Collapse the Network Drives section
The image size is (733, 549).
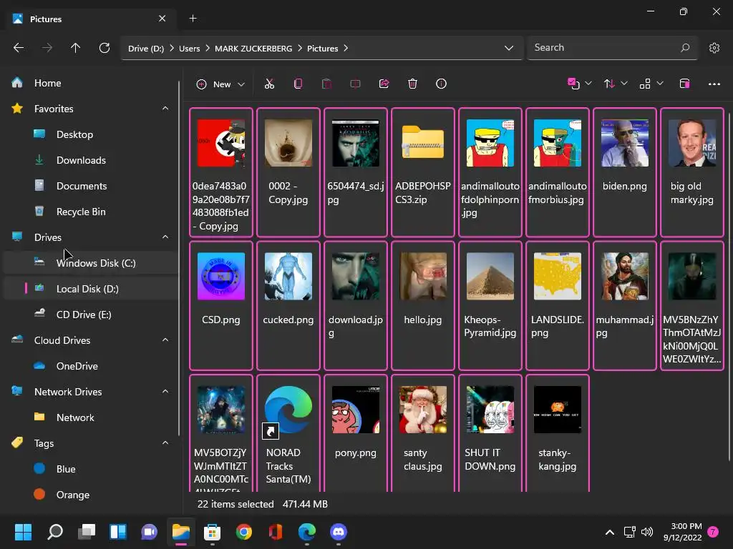165,391
